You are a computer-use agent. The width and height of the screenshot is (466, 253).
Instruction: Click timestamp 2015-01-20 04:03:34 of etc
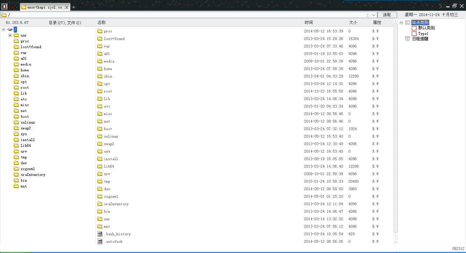324,106
